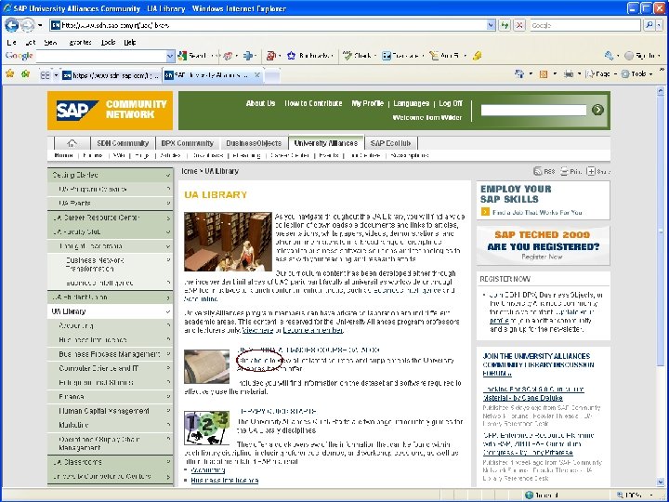This screenshot has width=669, height=502.
Task: Open the Favorites menu
Action: coord(80,42)
